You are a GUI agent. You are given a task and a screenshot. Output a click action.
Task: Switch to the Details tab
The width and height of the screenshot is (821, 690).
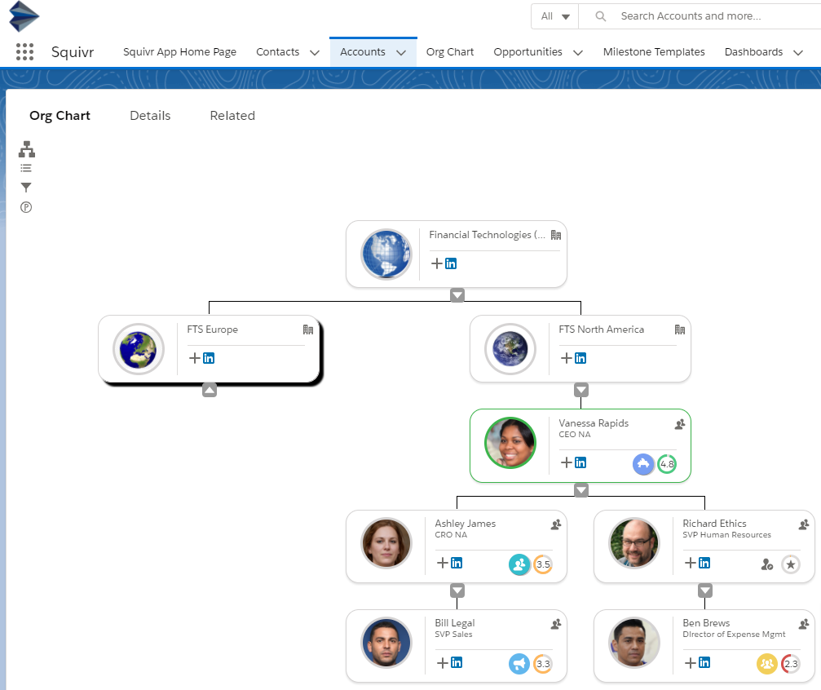pyautogui.click(x=149, y=115)
